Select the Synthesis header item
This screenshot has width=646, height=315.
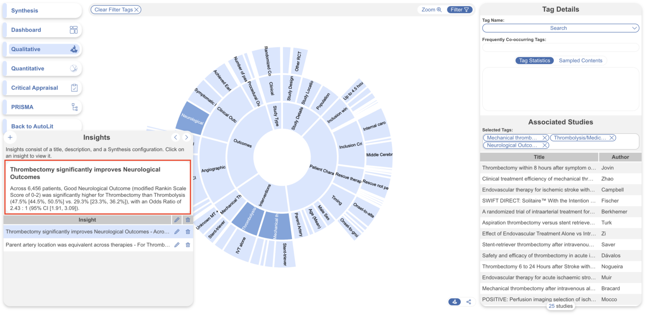click(42, 10)
